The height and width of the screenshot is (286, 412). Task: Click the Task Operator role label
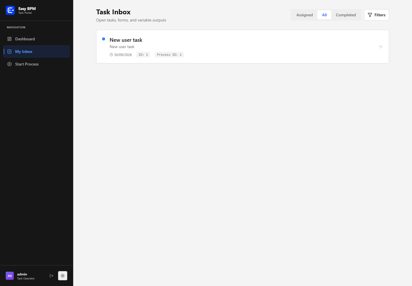click(26, 278)
